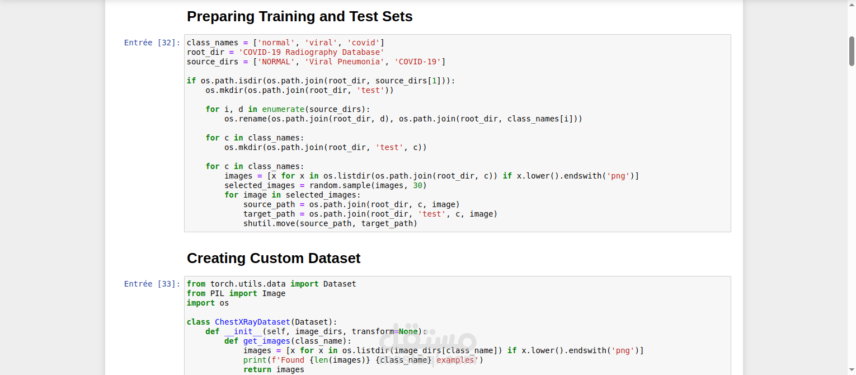Click the print 'Found' examples line
Viewport: 856px width, 375px height.
pyautogui.click(x=363, y=360)
